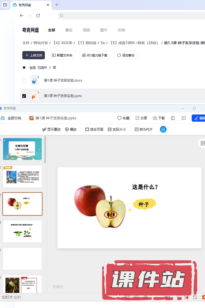Select slide 4 thumbnail with sprouts
205x308 pixels.
pos(23,231)
